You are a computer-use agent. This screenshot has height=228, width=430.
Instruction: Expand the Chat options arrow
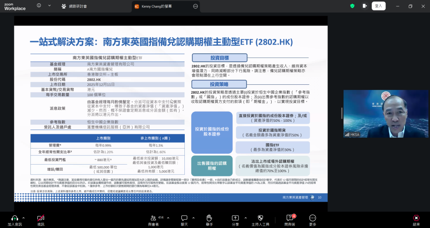(193, 218)
